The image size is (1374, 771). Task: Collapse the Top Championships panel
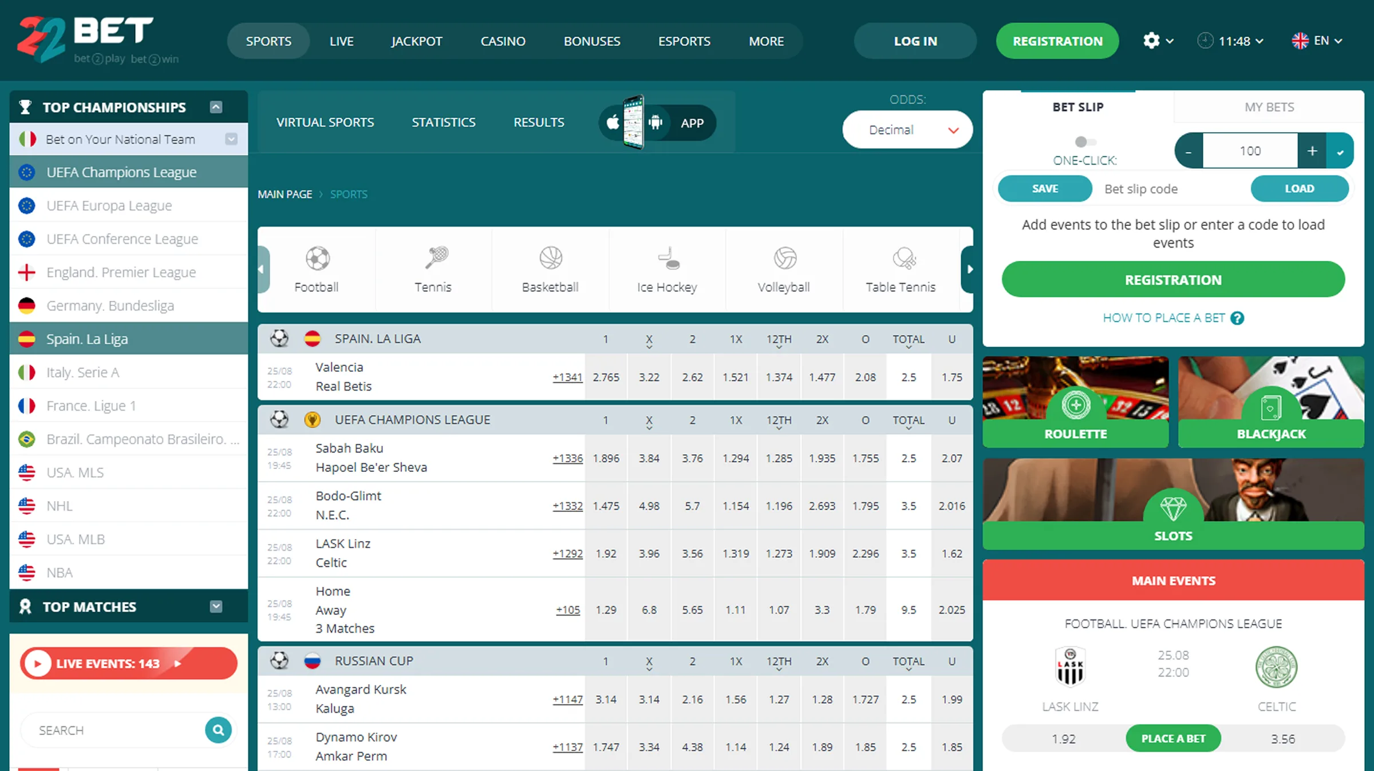(x=216, y=107)
